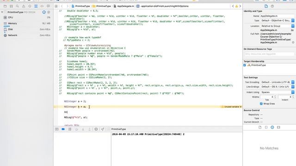Image resolution: width=296 pixels, height=166 pixels.
Task: Click application:didFinishLaunchingWithOptions: in jump bar
Action: 162,6
